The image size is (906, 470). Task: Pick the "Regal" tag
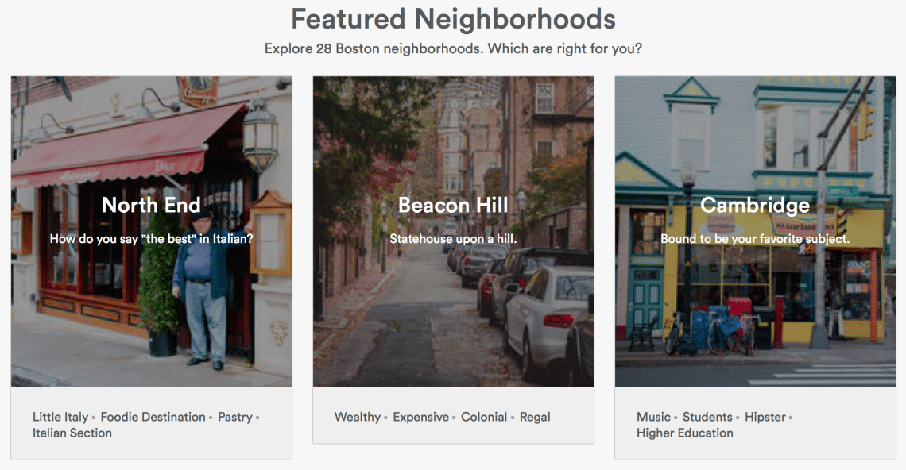pyautogui.click(x=535, y=417)
